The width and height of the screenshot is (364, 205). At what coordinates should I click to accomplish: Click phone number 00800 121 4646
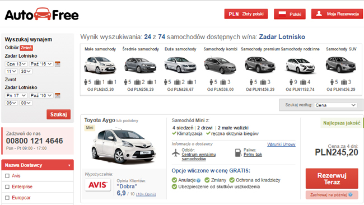(34, 141)
